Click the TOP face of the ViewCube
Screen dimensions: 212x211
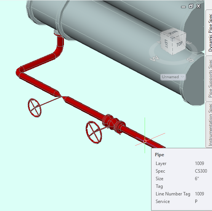[179, 44]
